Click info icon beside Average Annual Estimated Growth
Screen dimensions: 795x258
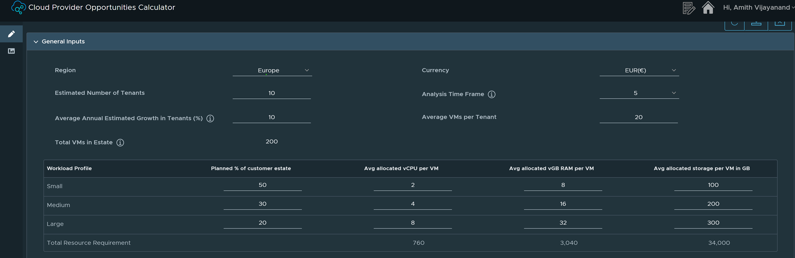[210, 119]
